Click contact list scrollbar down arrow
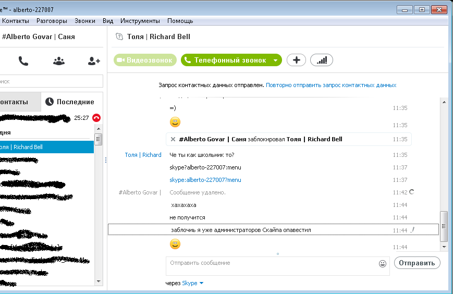This screenshot has width=453, height=294. tap(99, 281)
